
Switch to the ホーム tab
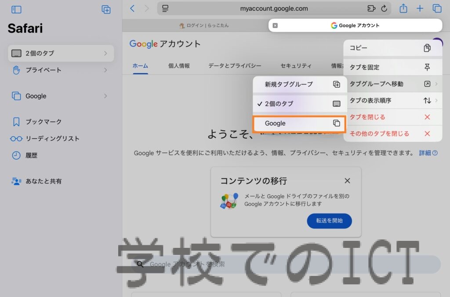(140, 66)
